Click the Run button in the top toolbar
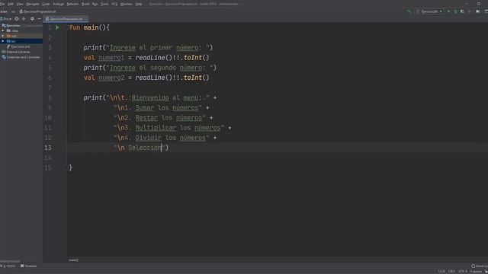The image size is (488, 274). pos(448,11)
